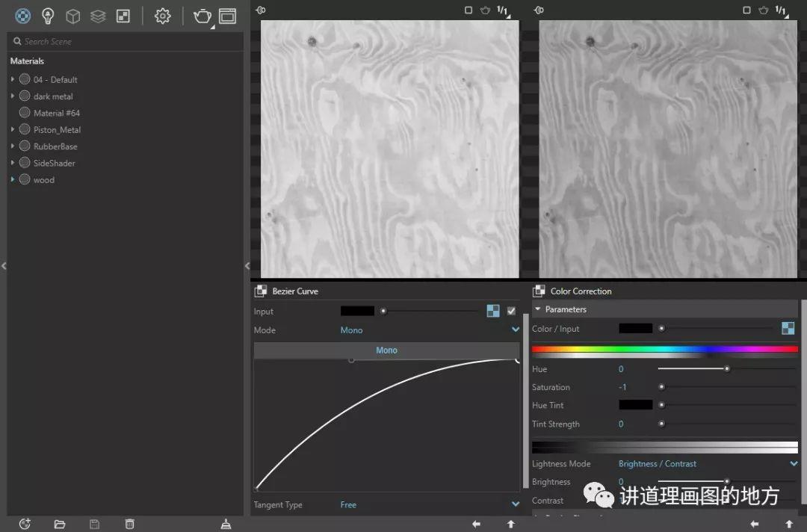The width and height of the screenshot is (807, 532).
Task: Select the 04 - Default material entry
Action: pos(55,80)
